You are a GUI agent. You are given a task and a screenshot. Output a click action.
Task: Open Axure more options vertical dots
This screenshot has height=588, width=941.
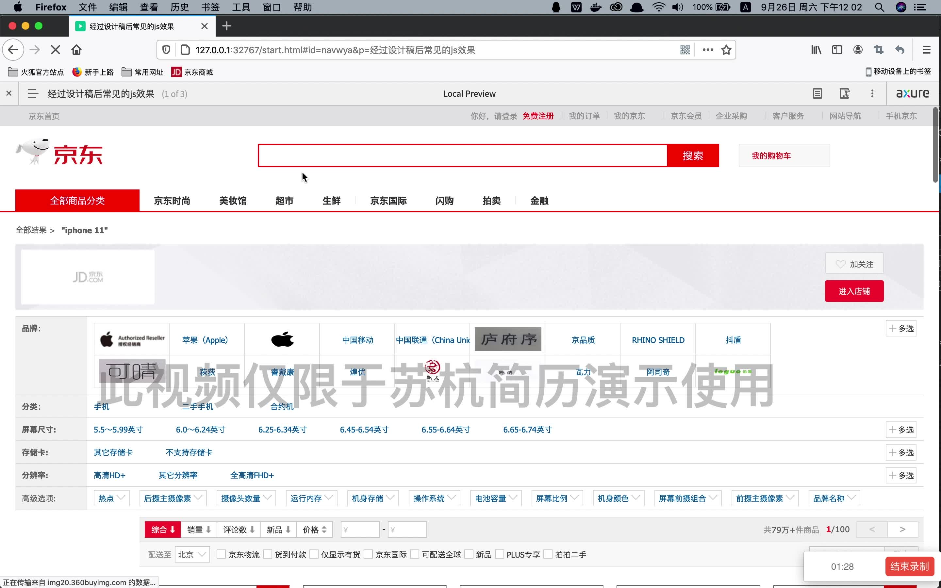[x=872, y=93]
